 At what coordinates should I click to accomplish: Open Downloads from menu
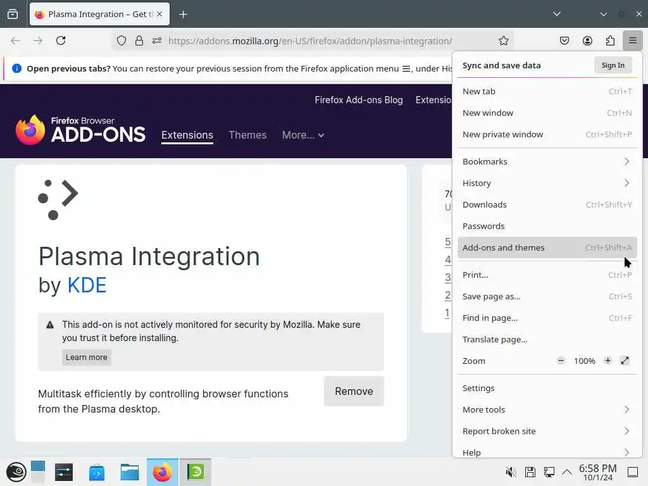[x=547, y=204]
